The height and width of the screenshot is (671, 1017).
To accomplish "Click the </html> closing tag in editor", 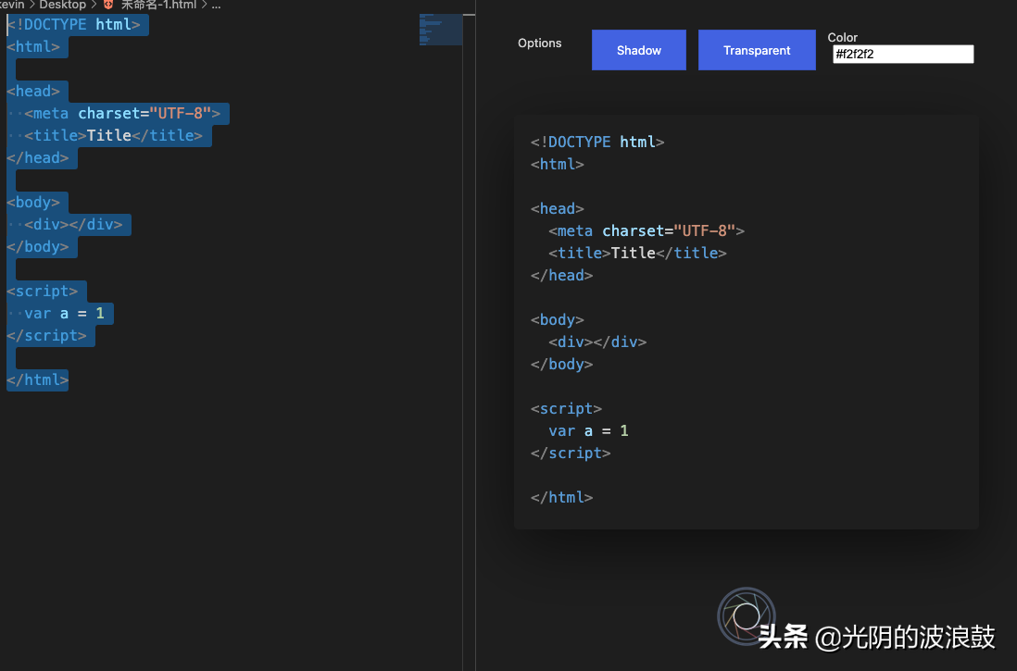I will tap(38, 379).
